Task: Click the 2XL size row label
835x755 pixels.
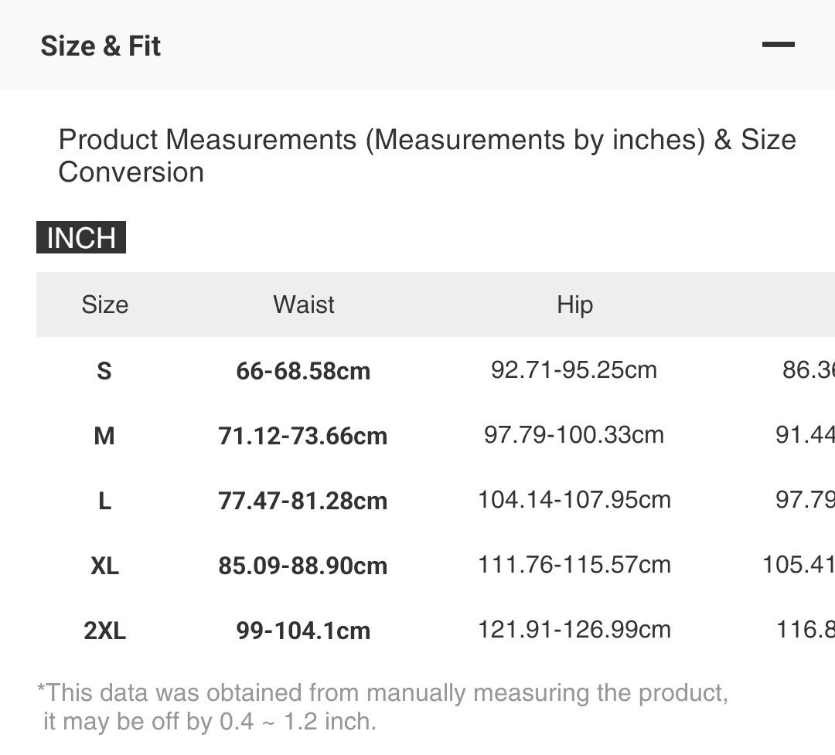Action: pos(104,631)
